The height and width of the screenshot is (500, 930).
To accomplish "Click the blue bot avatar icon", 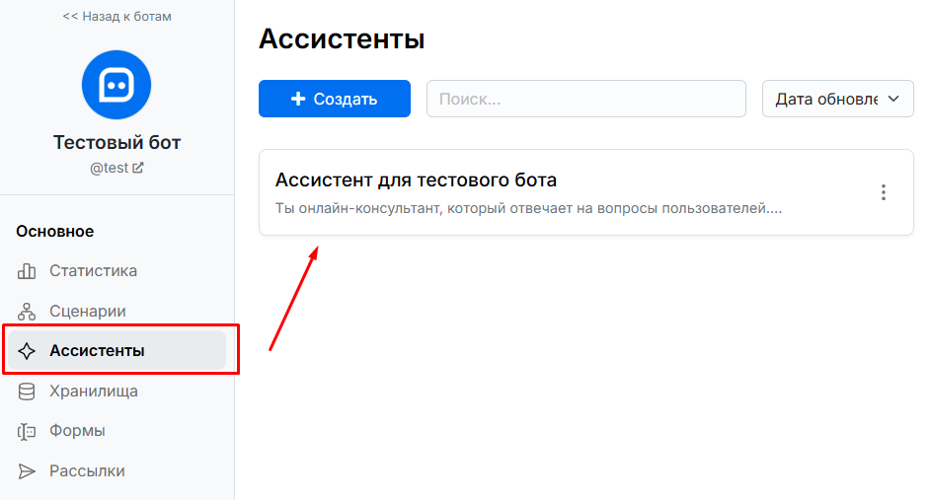I will 116,85.
